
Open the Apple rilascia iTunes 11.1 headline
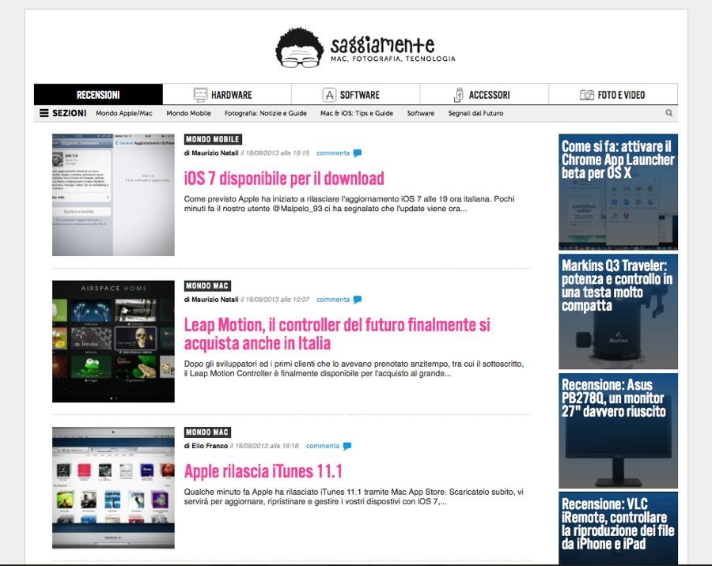(263, 471)
